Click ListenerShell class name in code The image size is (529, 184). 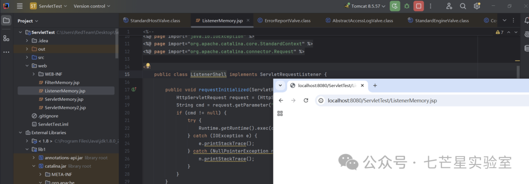pyautogui.click(x=209, y=74)
